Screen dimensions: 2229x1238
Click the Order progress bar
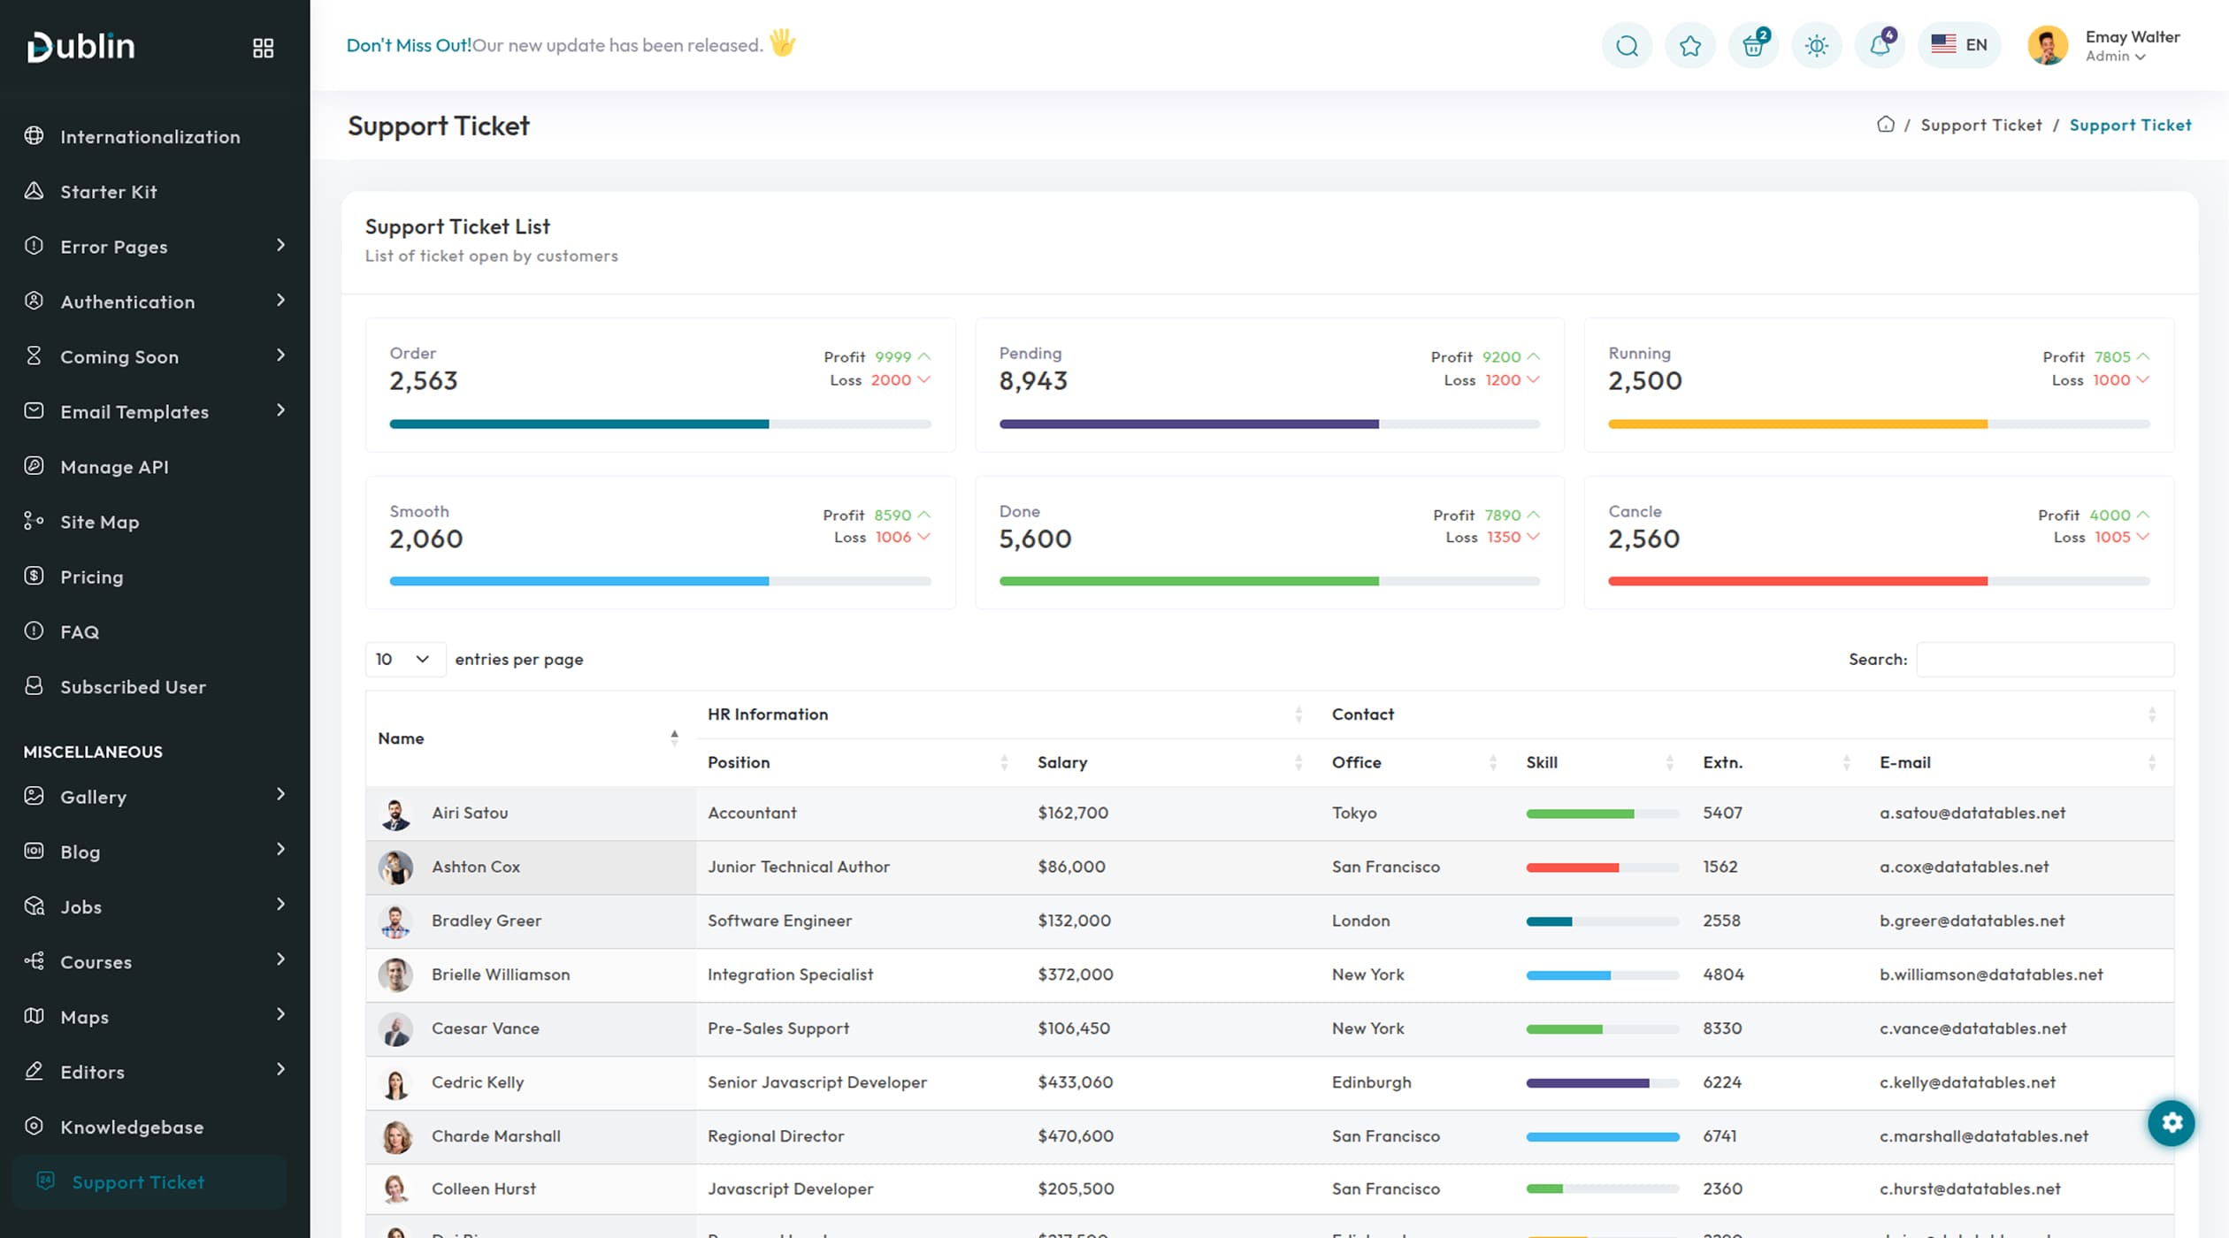660,424
